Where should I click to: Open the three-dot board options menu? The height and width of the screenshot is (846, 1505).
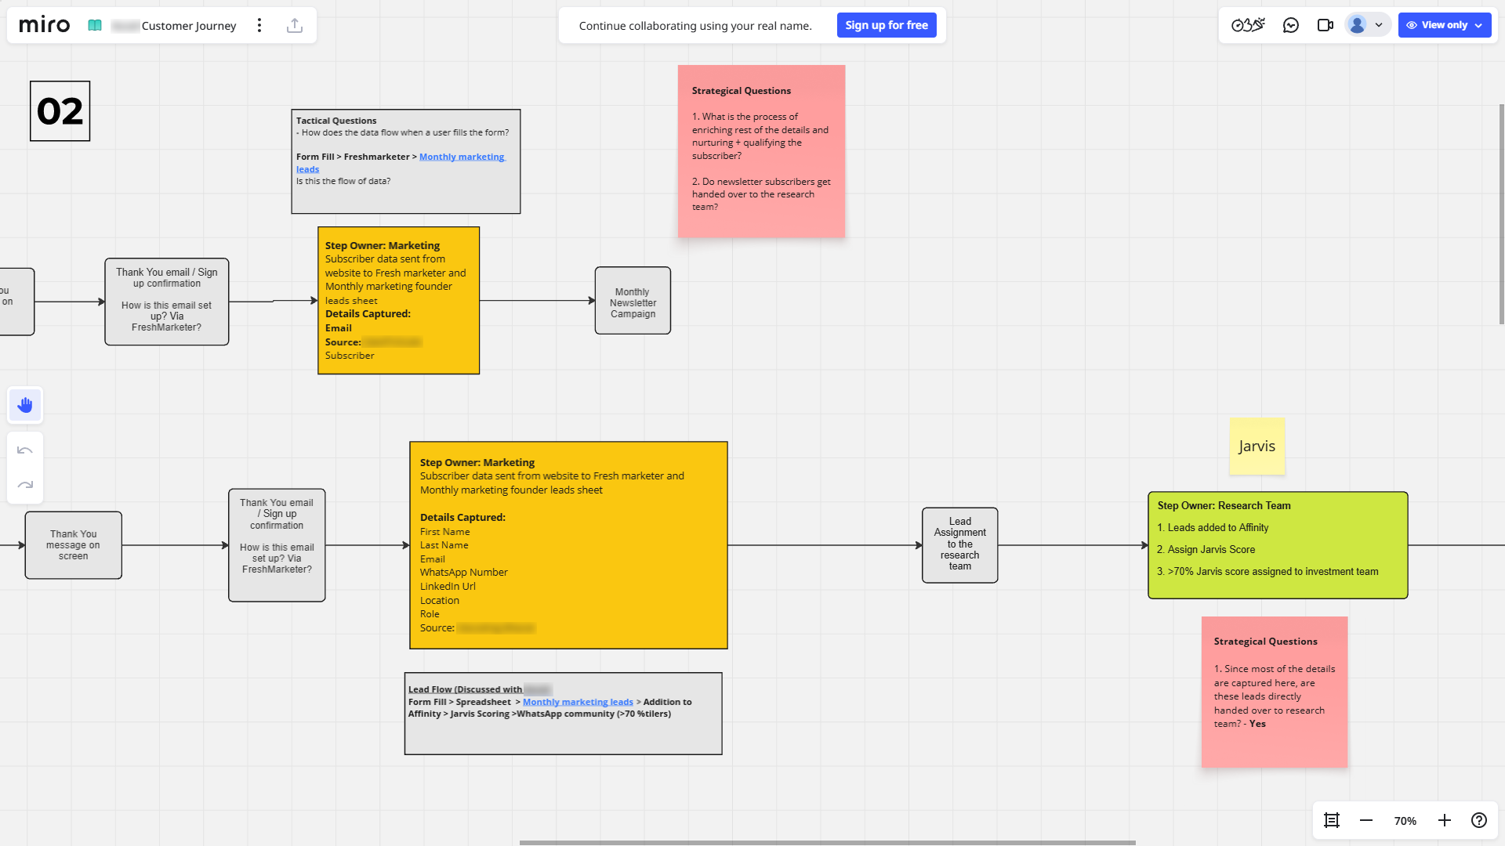[x=259, y=25]
